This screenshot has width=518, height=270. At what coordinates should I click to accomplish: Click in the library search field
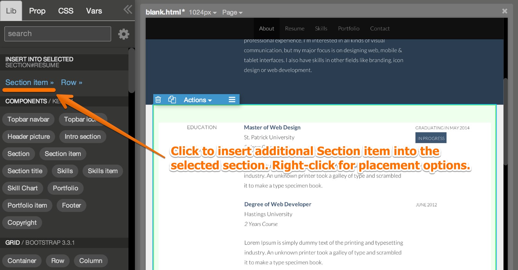point(58,34)
